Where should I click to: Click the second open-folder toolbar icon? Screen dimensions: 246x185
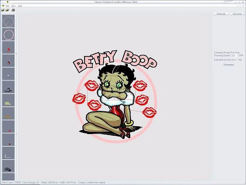(7, 10)
